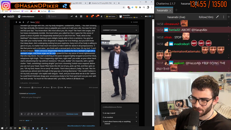This screenshot has width=231, height=130.
Task: Save the post
Action: (54, 87)
